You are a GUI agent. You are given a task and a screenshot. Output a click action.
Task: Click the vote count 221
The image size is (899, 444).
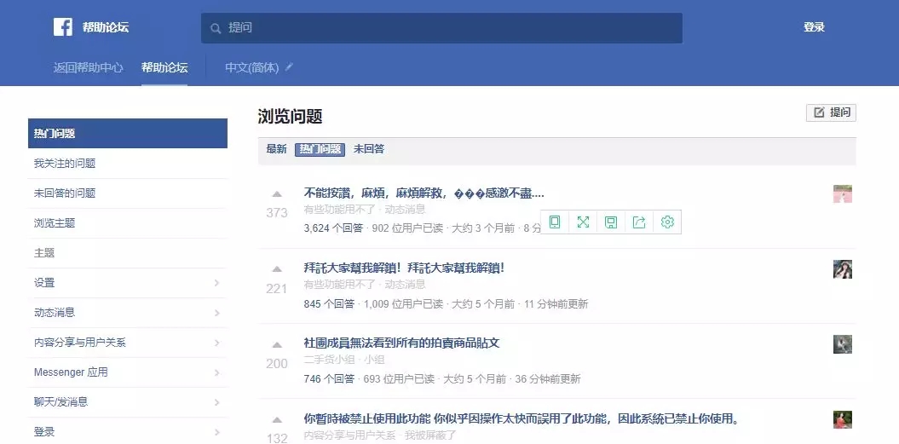tap(277, 289)
